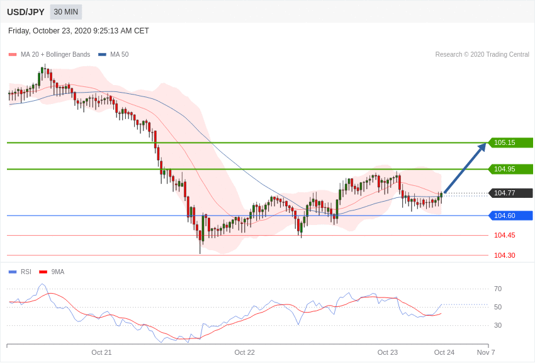Click the 104.77 current price tag

(510, 193)
